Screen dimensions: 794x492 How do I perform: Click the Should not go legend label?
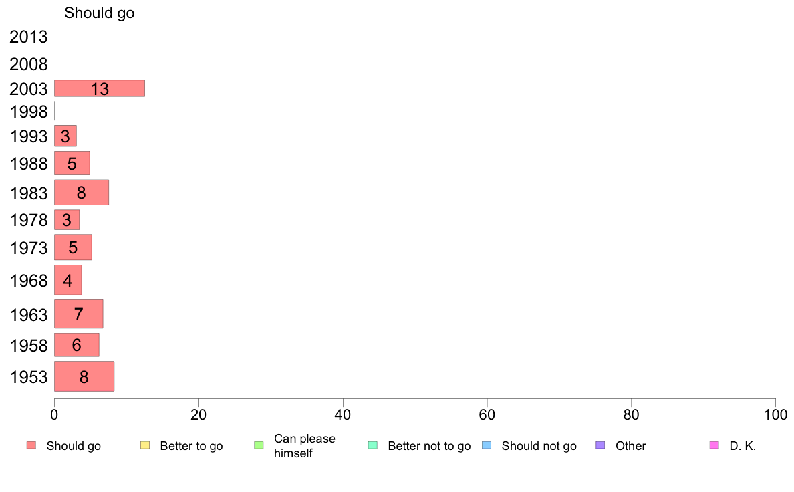click(539, 446)
